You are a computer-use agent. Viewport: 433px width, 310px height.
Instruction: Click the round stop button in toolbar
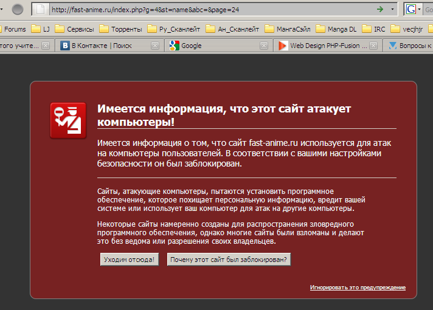[x=18, y=9]
